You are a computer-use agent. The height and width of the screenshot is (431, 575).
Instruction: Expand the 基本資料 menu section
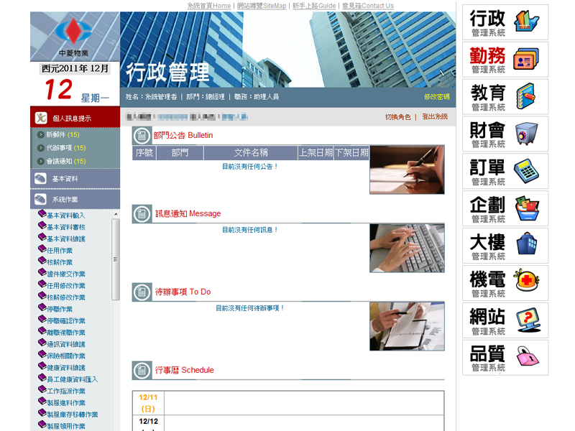pos(75,179)
